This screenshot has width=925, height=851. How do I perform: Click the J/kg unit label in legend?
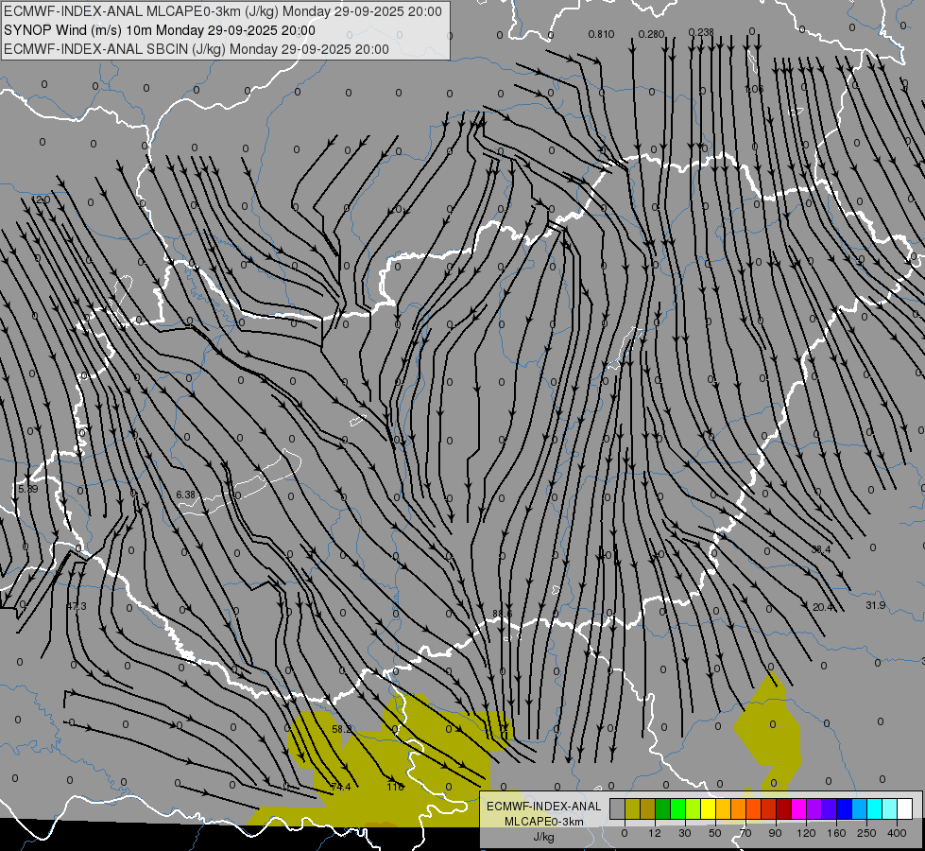tap(544, 836)
